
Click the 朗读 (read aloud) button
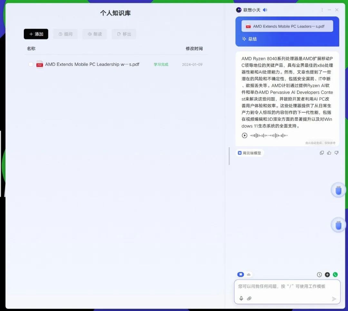[x=95, y=34]
